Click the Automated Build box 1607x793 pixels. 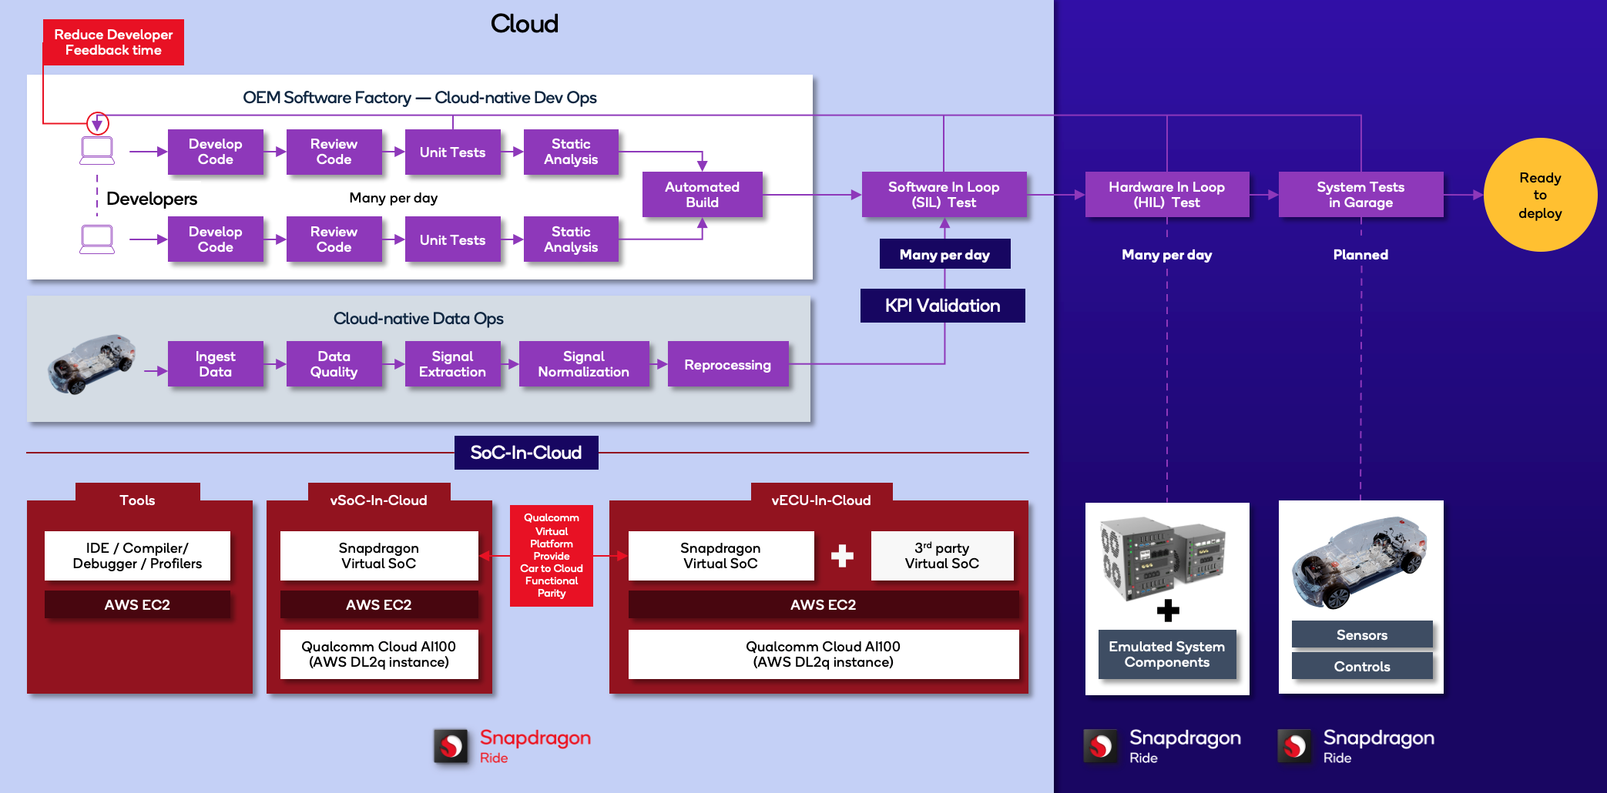coord(702,195)
